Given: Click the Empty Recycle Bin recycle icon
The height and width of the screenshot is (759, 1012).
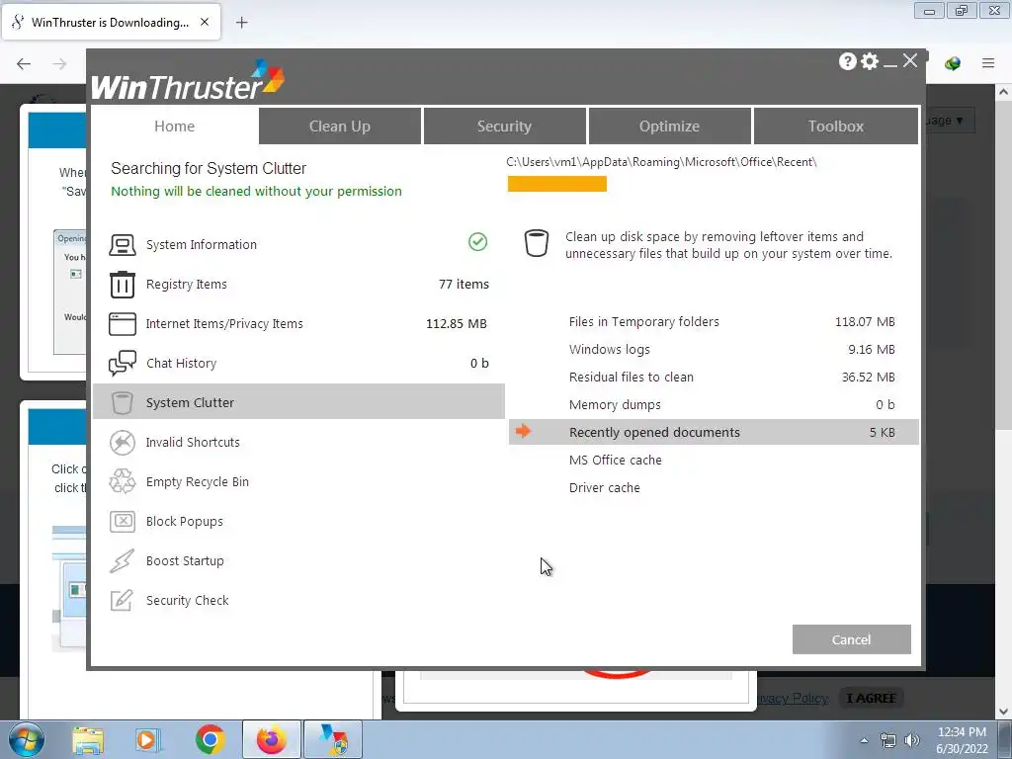Looking at the screenshot, I should pyautogui.click(x=122, y=481).
